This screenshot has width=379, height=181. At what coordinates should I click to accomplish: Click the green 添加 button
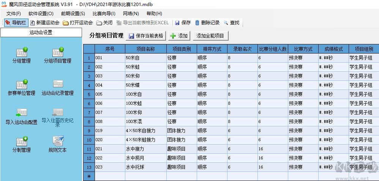pyautogui.click(x=179, y=36)
